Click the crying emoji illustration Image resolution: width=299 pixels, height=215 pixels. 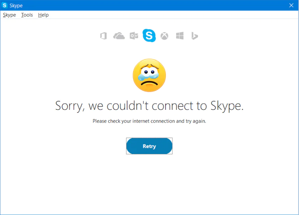pos(149,75)
